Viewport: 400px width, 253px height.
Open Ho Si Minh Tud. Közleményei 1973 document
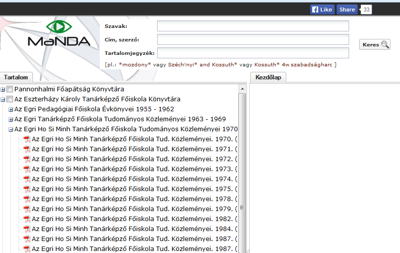click(135, 169)
